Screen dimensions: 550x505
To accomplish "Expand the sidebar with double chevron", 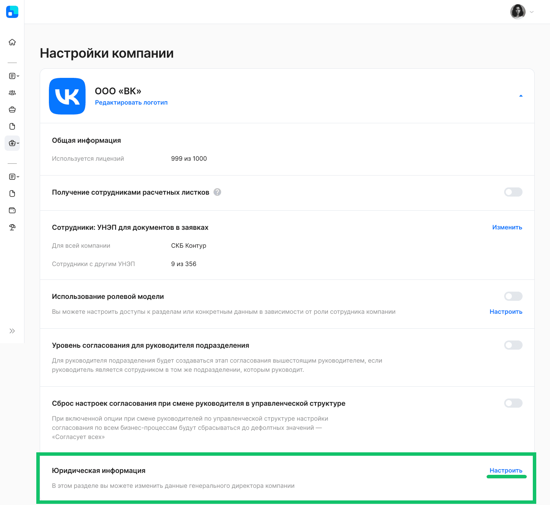I will point(12,331).
